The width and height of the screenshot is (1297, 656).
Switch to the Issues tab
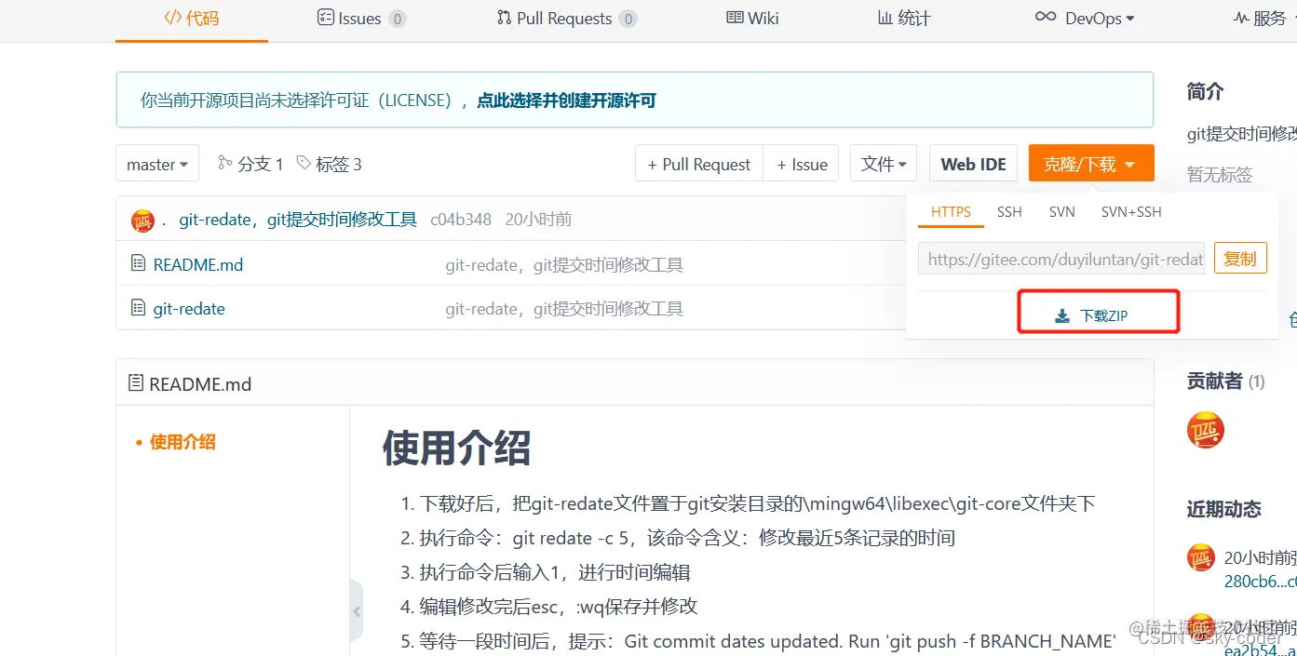(x=361, y=19)
